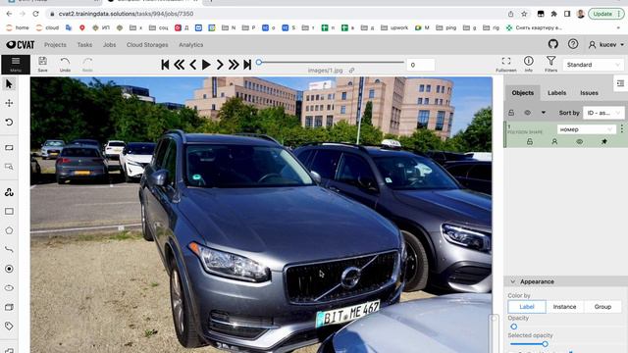Select the draw polyline tool
628x353 pixels.
point(9,249)
